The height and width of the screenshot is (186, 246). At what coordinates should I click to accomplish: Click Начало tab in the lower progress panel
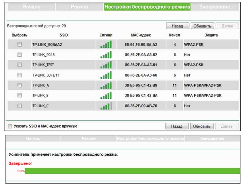(x=33, y=138)
